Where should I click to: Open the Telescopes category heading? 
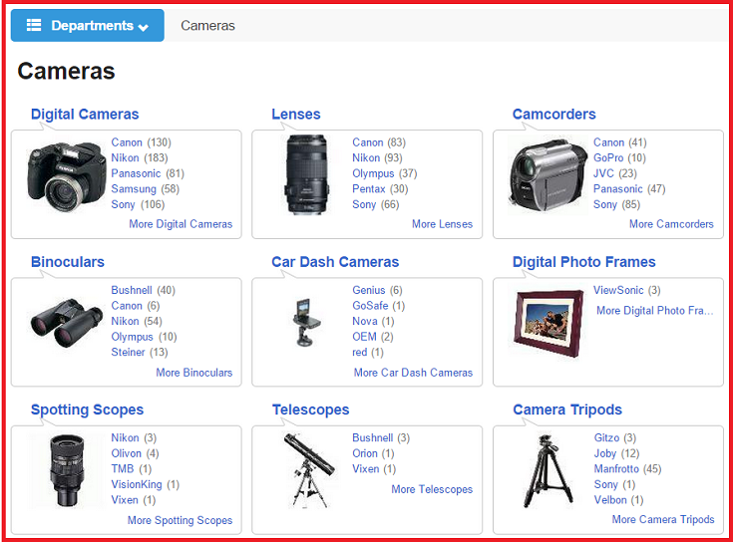(311, 409)
